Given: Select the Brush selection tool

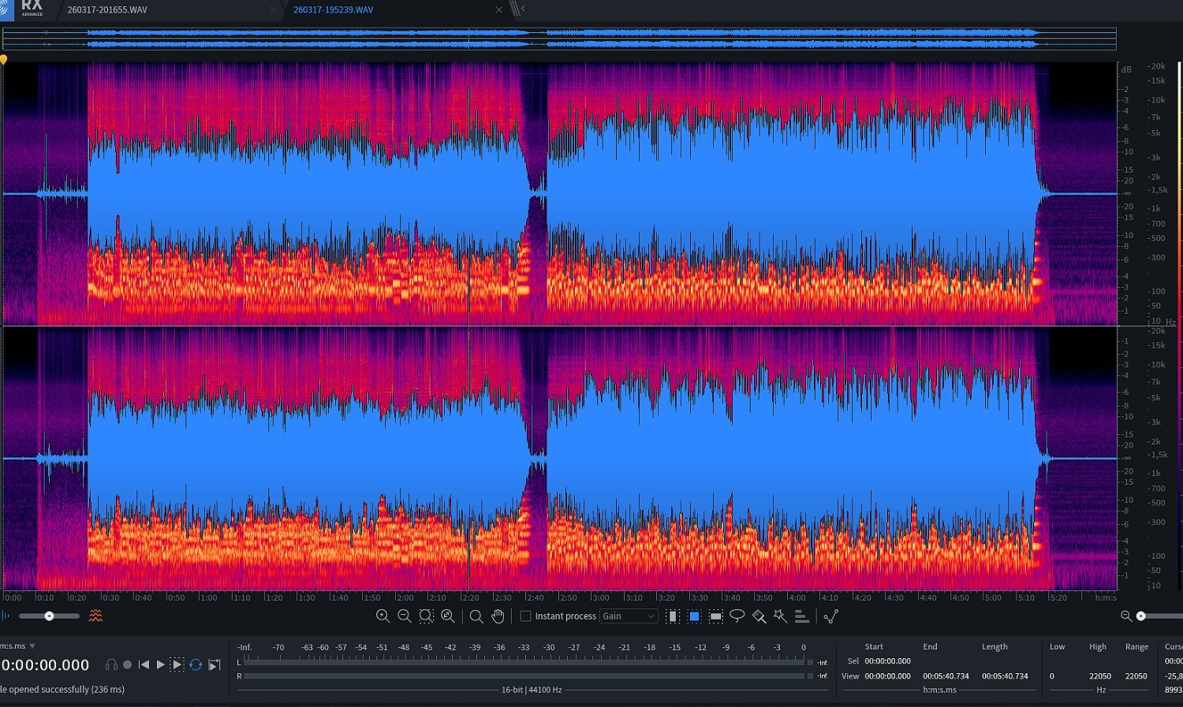Looking at the screenshot, I should (x=759, y=616).
